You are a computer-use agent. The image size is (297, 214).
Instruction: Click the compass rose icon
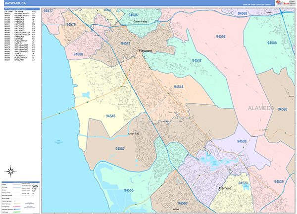[11, 172]
